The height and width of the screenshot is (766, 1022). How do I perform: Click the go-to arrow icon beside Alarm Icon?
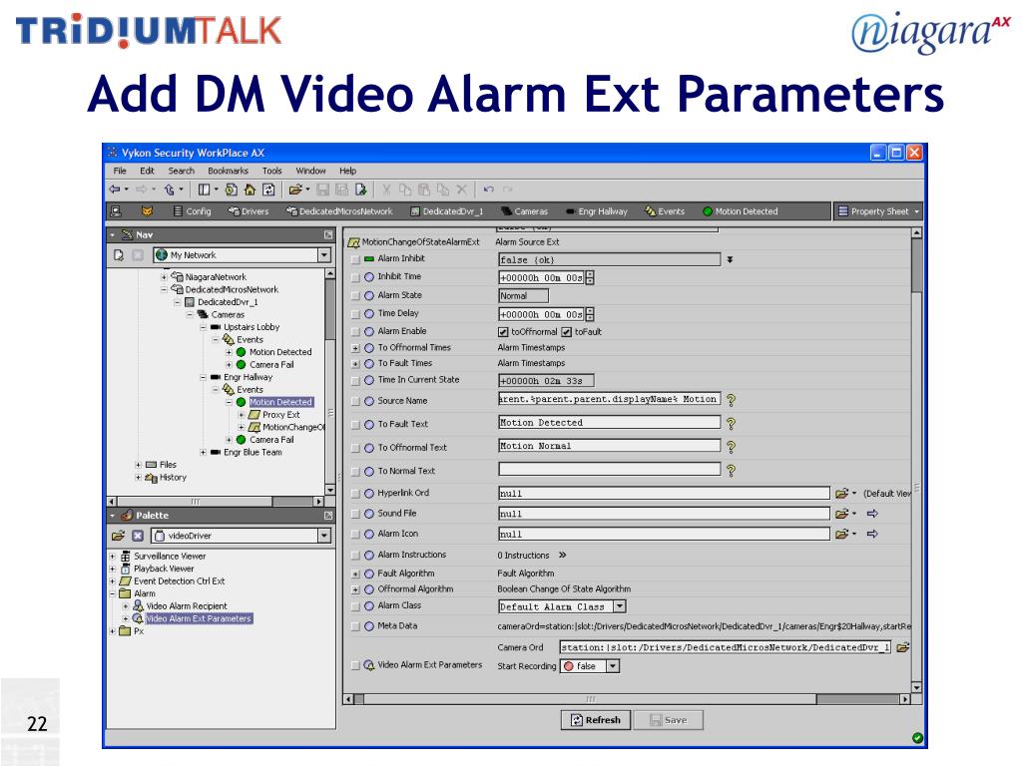click(872, 534)
